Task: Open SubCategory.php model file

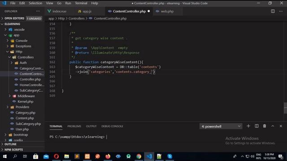Action: click(22, 123)
